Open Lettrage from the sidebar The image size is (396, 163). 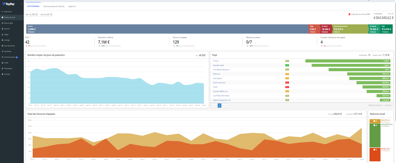tap(7, 40)
